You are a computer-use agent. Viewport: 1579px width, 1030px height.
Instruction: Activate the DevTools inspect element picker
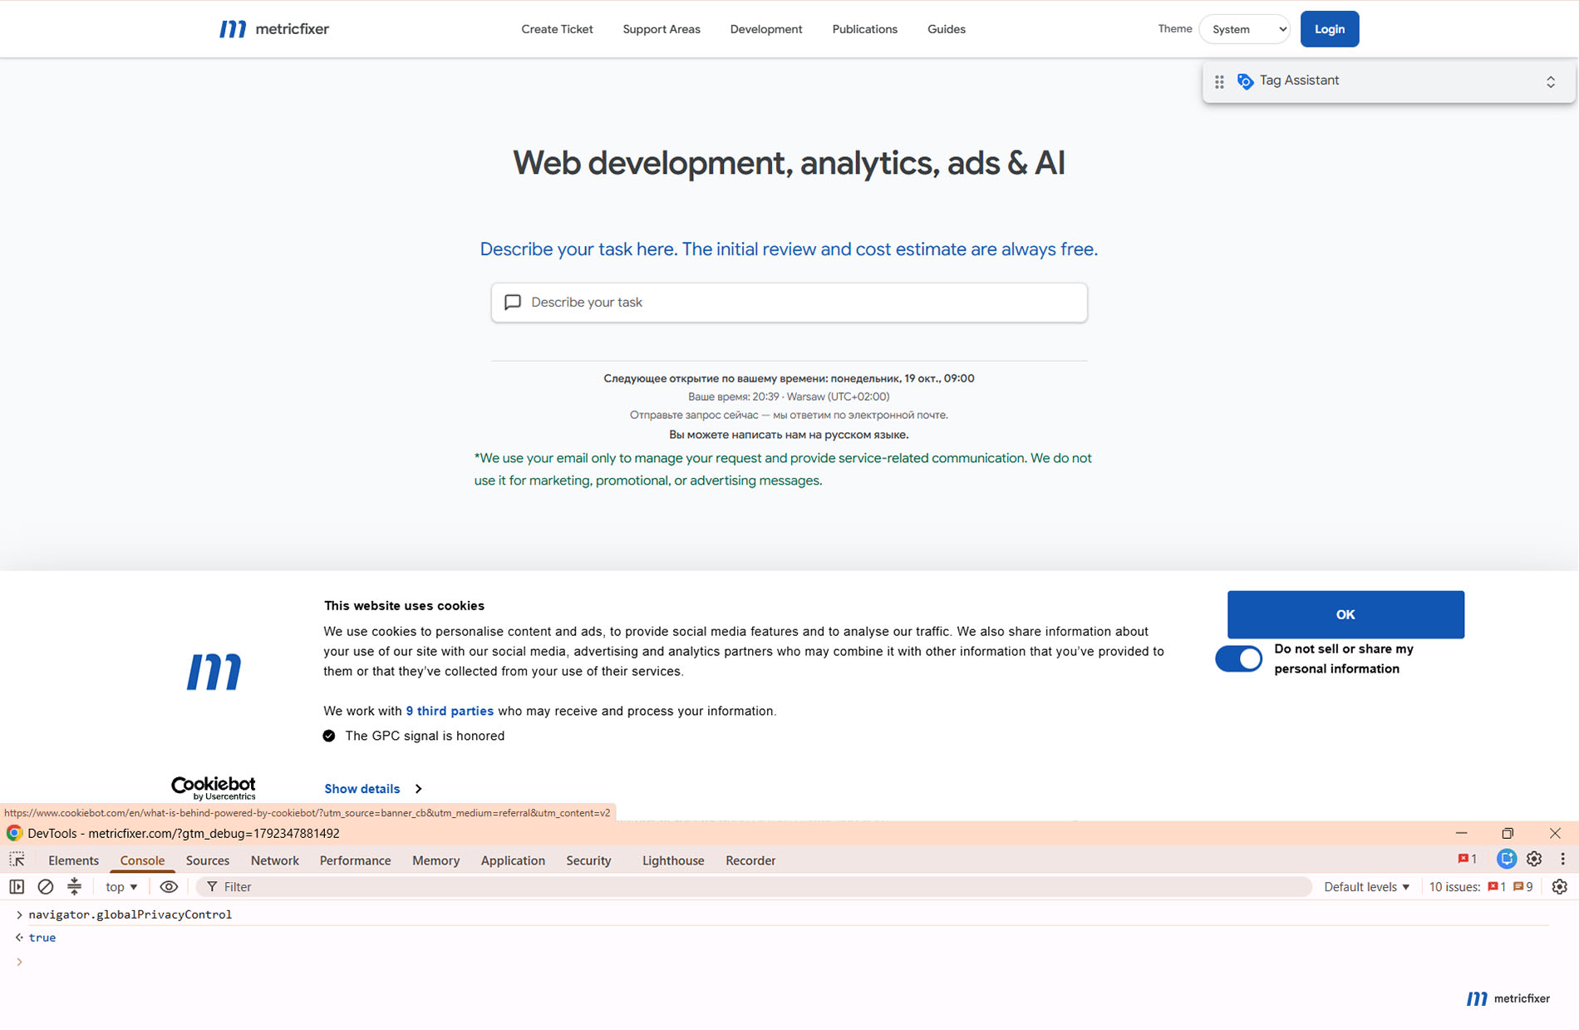(x=17, y=860)
